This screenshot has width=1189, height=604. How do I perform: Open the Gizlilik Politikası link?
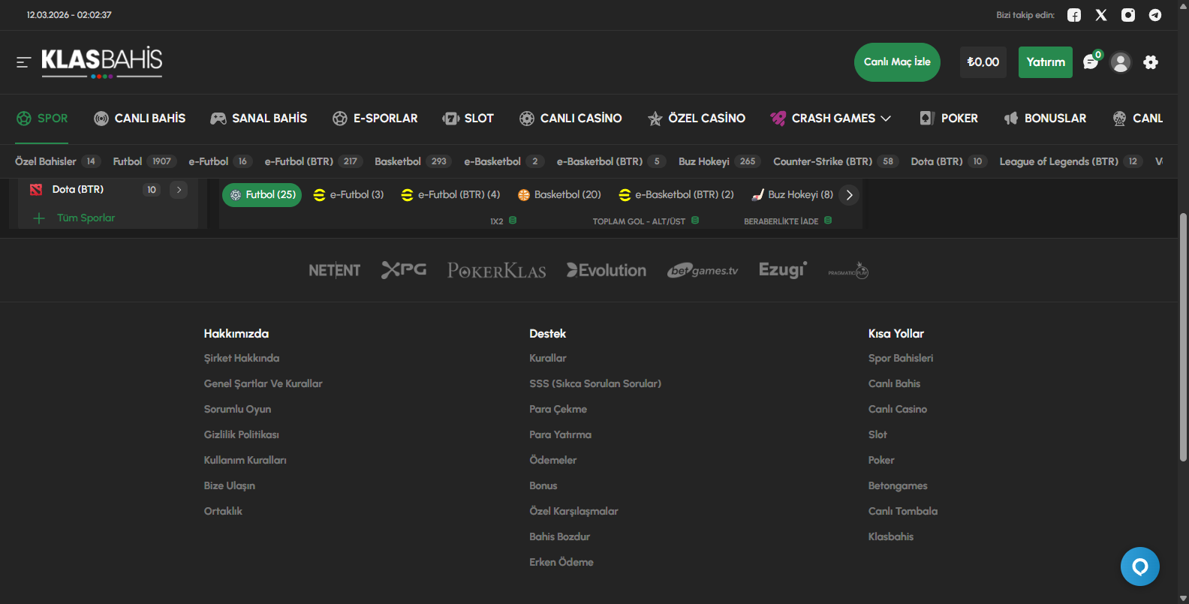(241, 434)
